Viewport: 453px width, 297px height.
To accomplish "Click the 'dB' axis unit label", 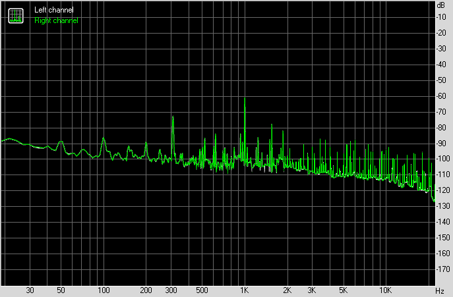I will pyautogui.click(x=441, y=5).
